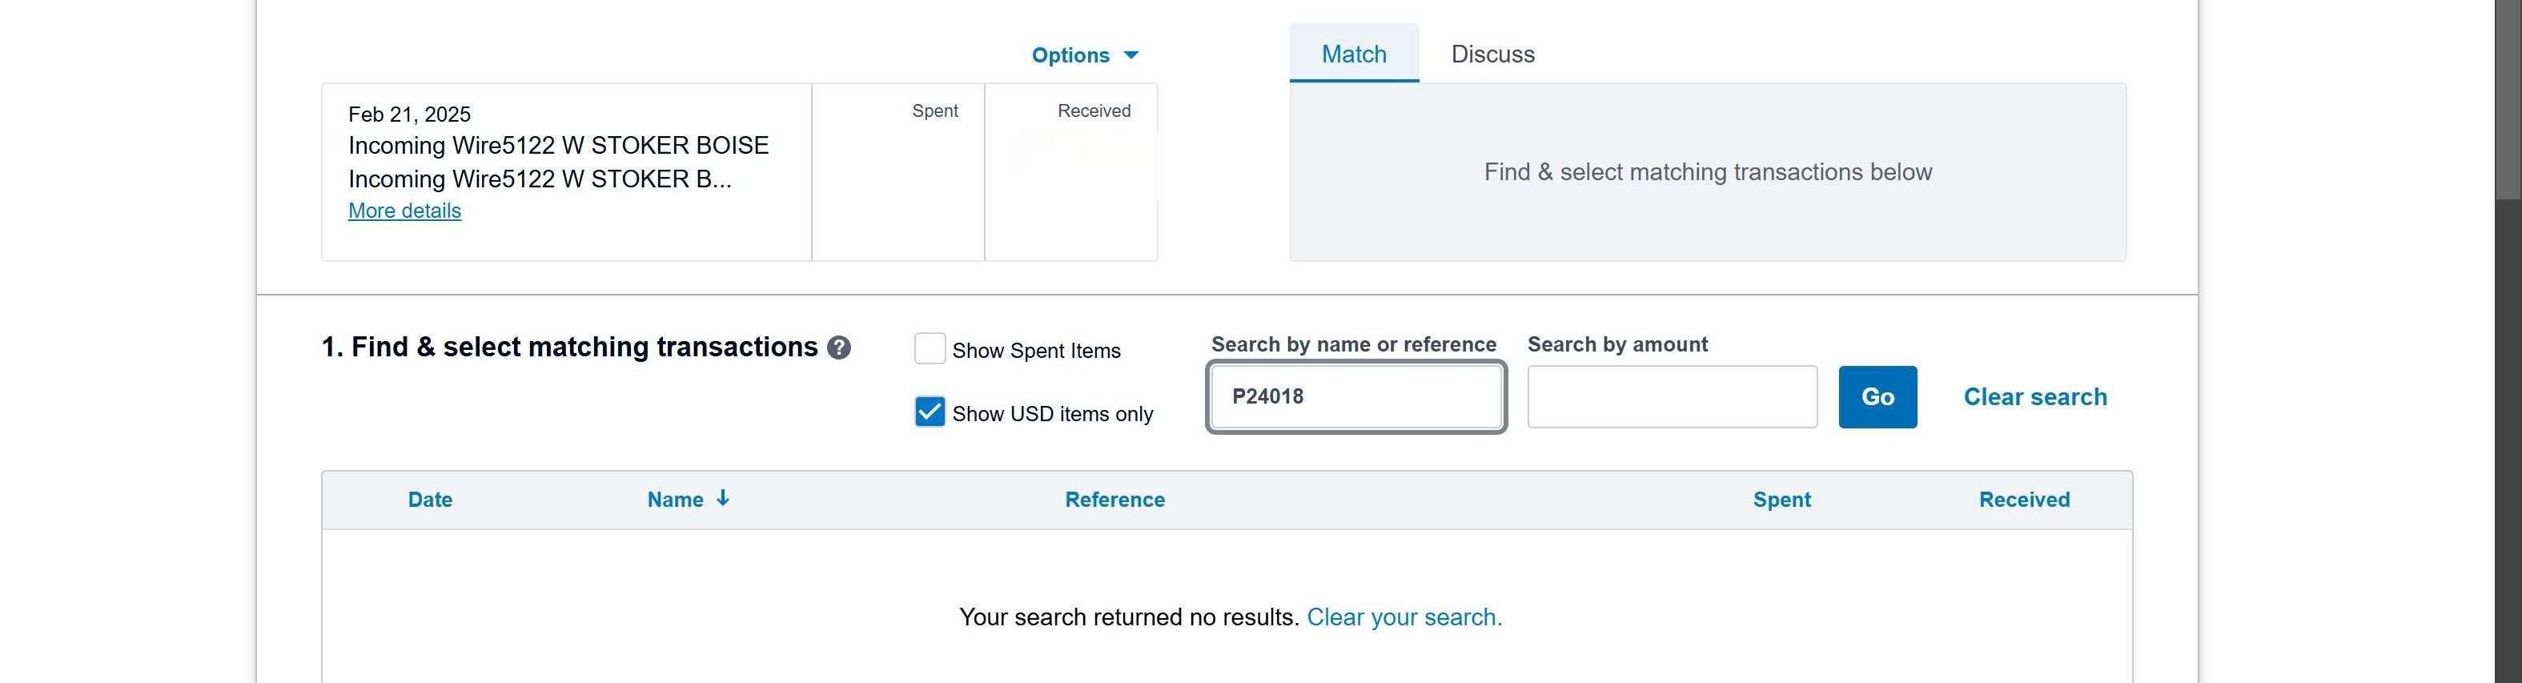Viewport: 2522px width, 683px height.
Task: Sort results by Date column
Action: [x=430, y=499]
